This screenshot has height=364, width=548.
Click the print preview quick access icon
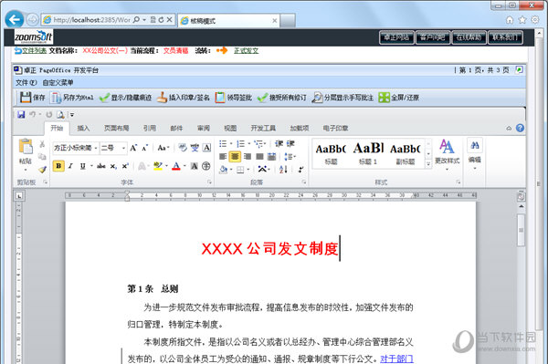tap(60, 114)
